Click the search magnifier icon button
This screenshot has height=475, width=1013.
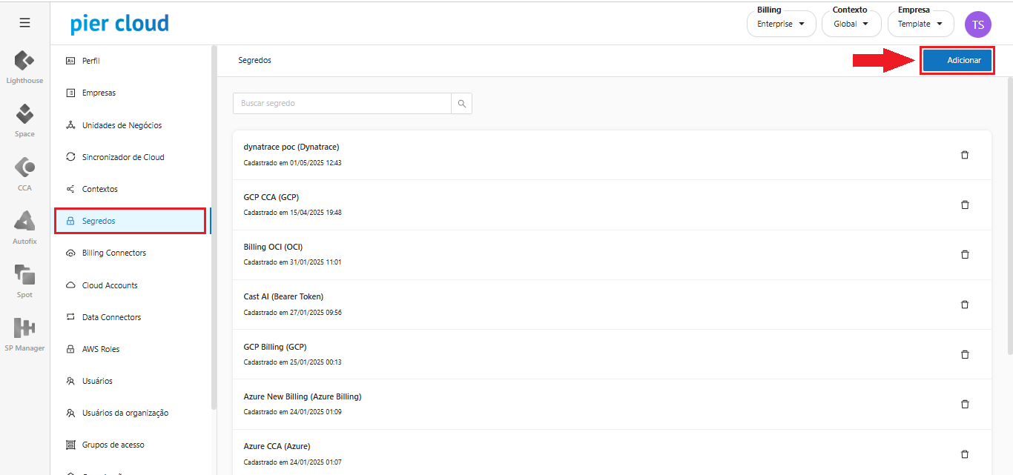(x=461, y=104)
